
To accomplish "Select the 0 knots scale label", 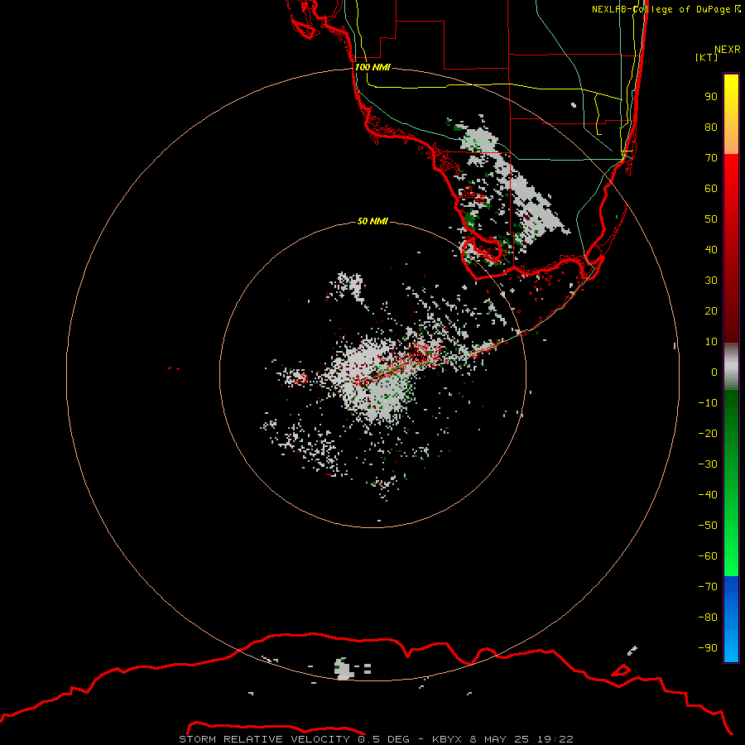I will click(714, 372).
